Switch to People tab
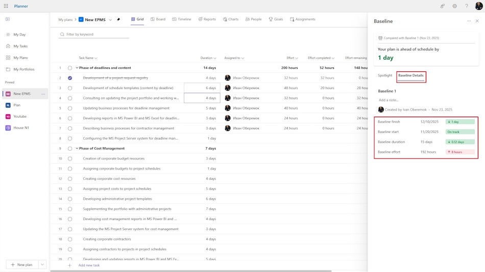 tap(253, 19)
